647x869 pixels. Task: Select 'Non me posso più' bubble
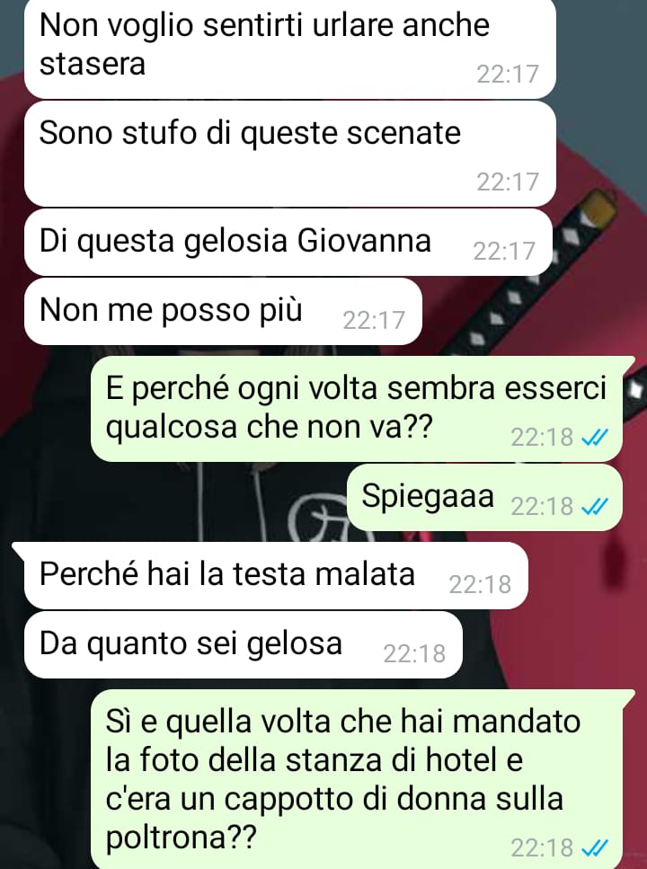[223, 311]
